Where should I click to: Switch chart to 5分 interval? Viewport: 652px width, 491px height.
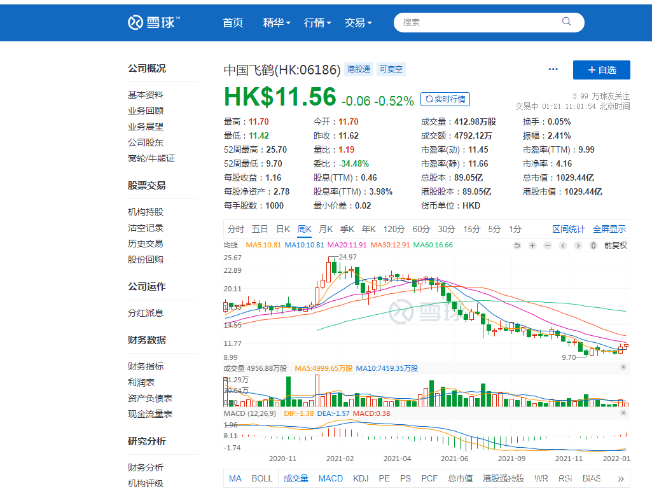click(494, 229)
